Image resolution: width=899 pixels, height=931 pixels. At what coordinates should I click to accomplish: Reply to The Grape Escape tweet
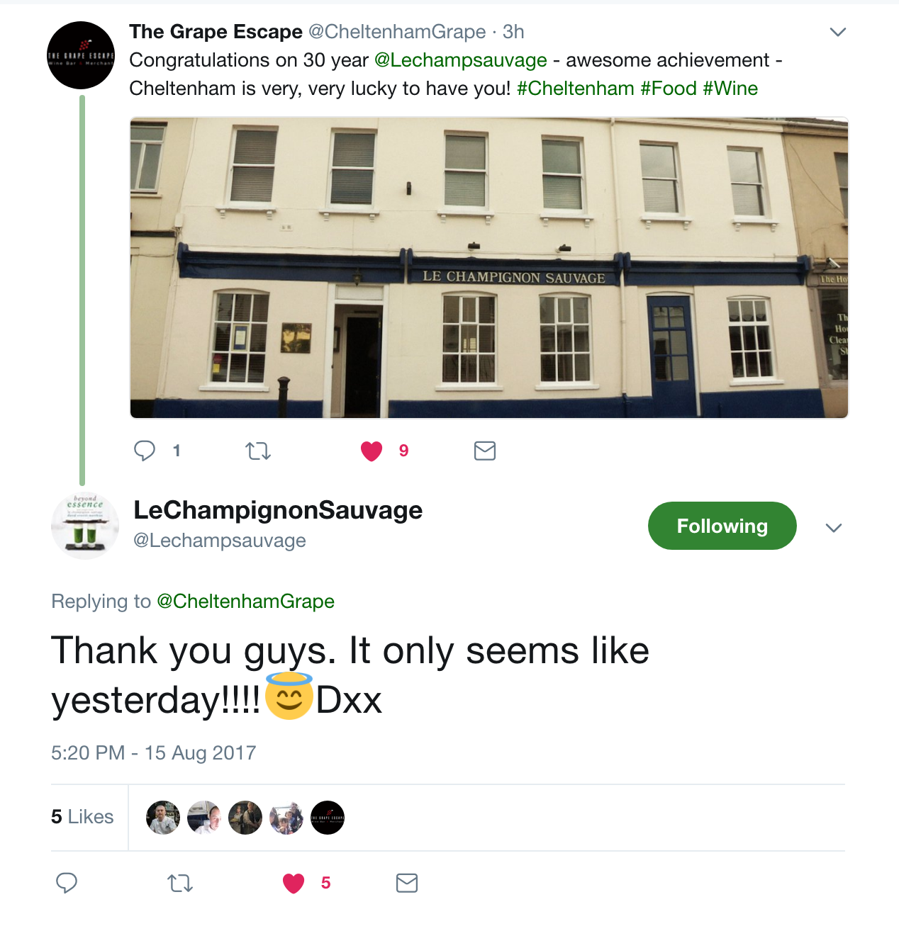145,451
